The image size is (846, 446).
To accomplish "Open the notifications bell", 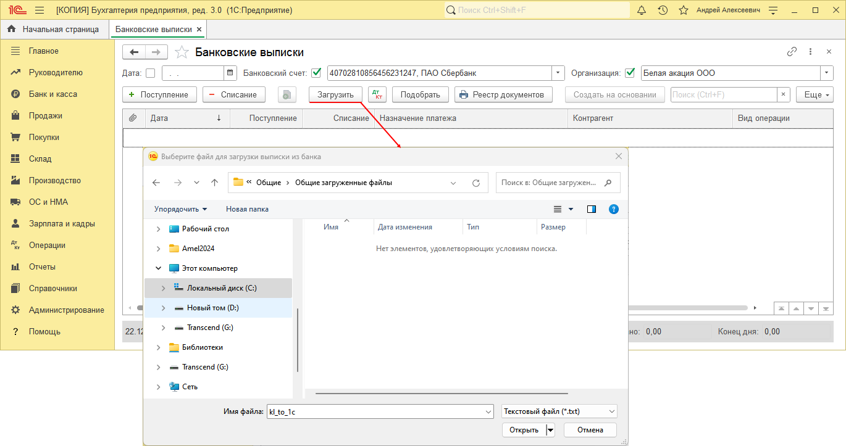I will (642, 10).
